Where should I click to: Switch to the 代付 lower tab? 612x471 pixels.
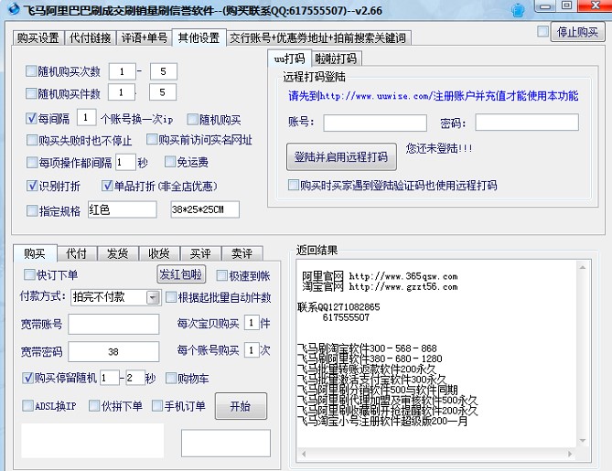(77, 253)
